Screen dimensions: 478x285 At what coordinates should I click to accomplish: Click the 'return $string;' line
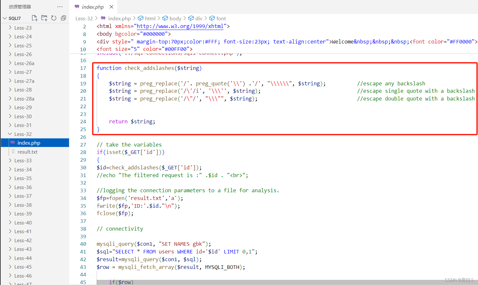point(132,121)
